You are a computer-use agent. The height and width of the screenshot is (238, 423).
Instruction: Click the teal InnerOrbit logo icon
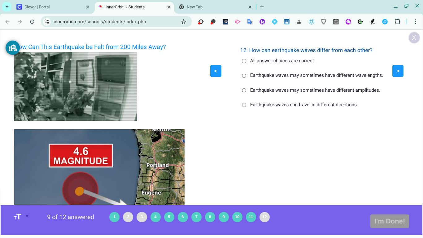click(x=12, y=48)
